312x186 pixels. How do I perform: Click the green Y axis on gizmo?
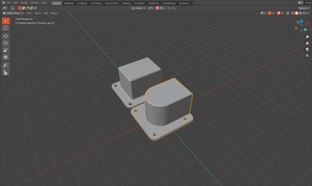298,22
